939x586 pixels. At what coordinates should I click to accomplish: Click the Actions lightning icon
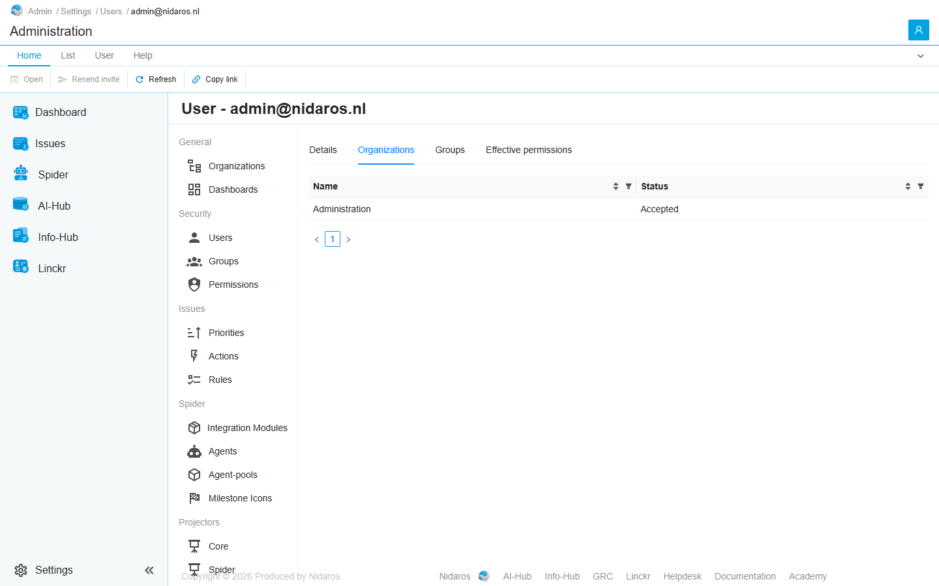coord(194,356)
